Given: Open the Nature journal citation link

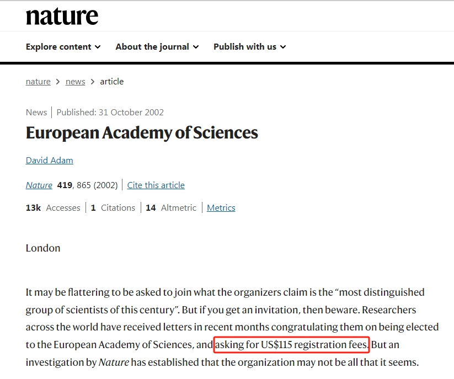Looking at the screenshot, I should tap(39, 185).
